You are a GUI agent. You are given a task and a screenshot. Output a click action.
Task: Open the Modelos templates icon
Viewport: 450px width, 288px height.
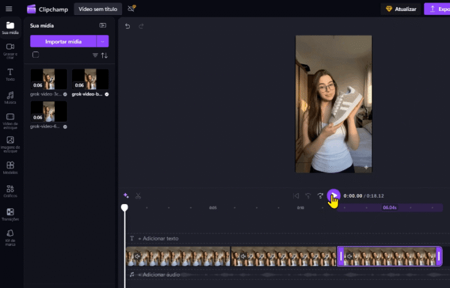tap(10, 168)
